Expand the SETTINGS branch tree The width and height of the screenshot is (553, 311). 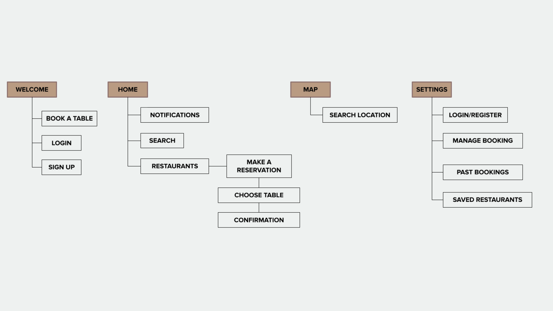431,89
